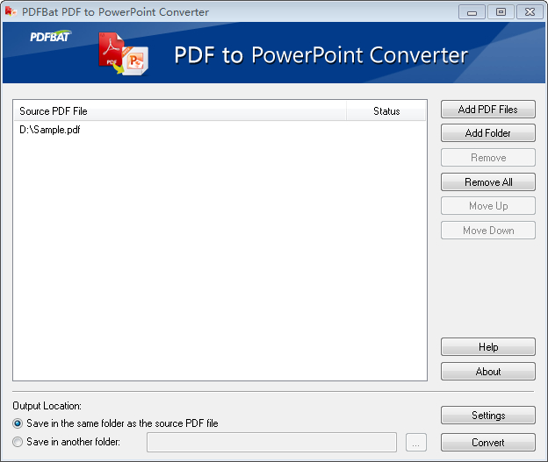Image resolution: width=548 pixels, height=462 pixels.
Task: Click the Remove All button
Action: (488, 181)
